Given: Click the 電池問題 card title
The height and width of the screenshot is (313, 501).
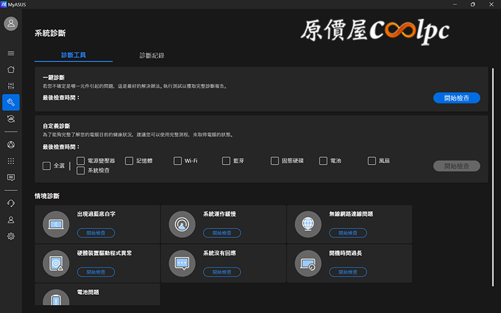Looking at the screenshot, I should click(x=88, y=292).
